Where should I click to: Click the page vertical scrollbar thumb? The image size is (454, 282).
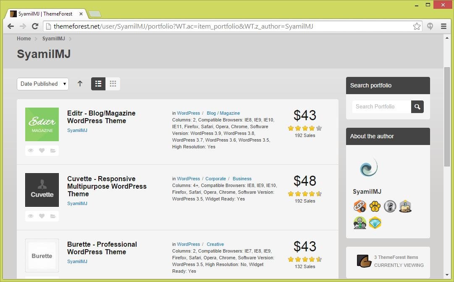pyautogui.click(x=447, y=117)
